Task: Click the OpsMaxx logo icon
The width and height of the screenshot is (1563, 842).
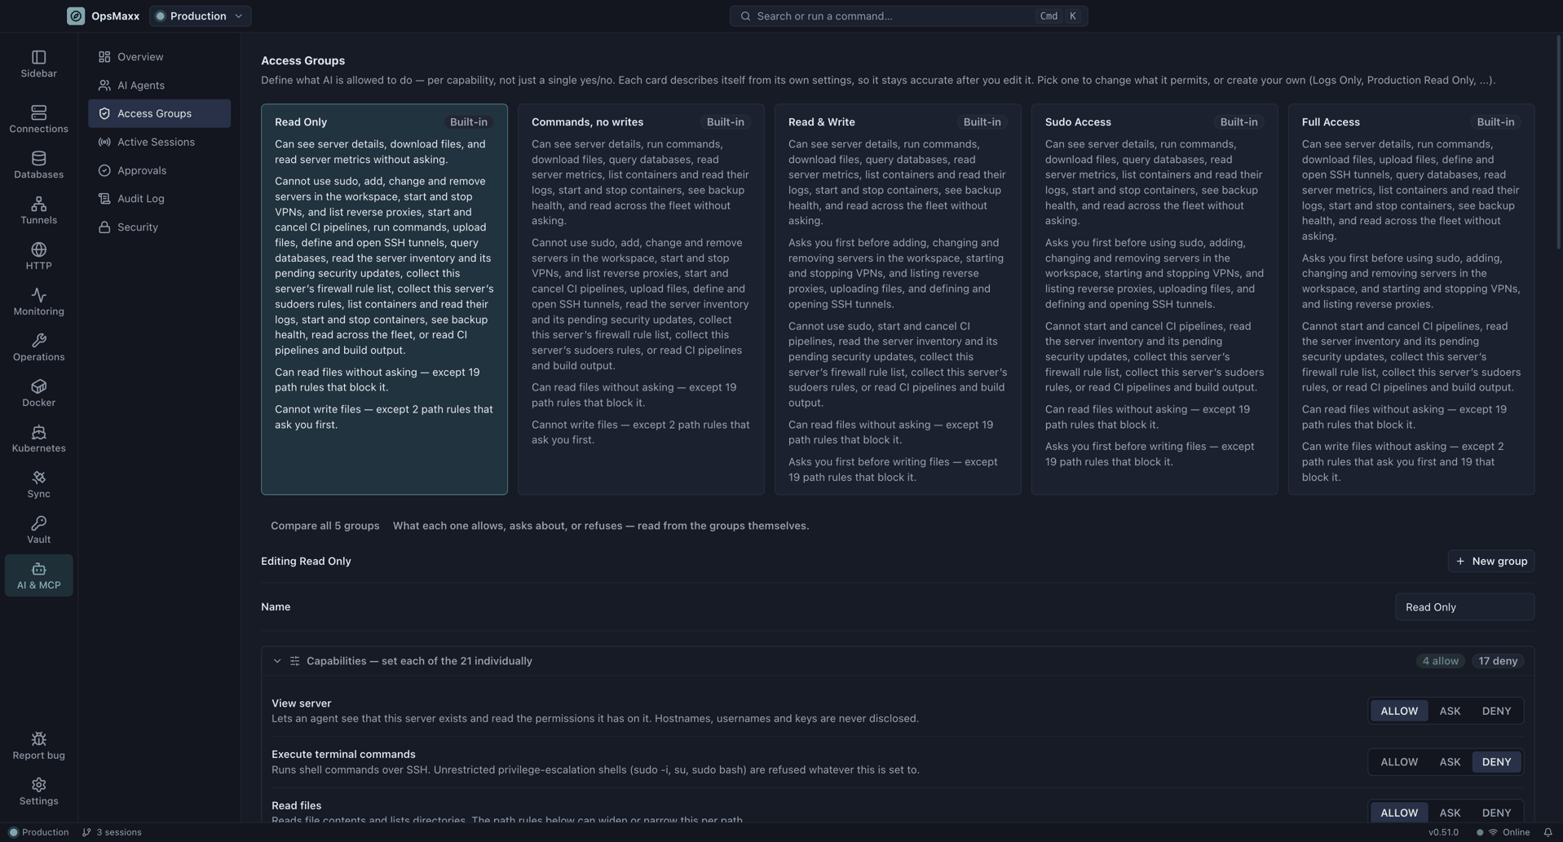Action: [76, 16]
